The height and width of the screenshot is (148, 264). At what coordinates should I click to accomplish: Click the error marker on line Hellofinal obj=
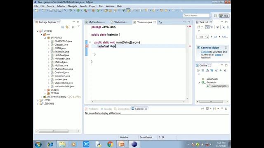[x=87, y=46]
